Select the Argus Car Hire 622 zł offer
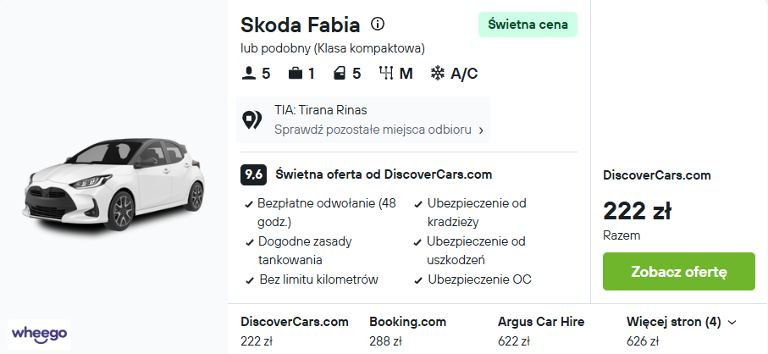This screenshot has height=354, width=768. click(x=541, y=331)
